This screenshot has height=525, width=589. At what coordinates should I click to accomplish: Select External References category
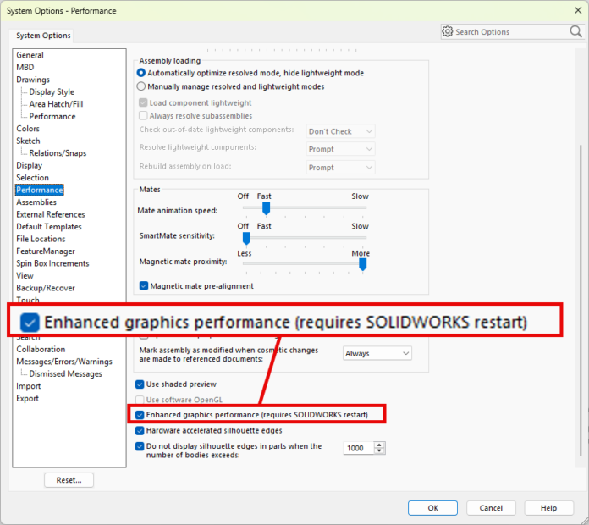point(50,214)
